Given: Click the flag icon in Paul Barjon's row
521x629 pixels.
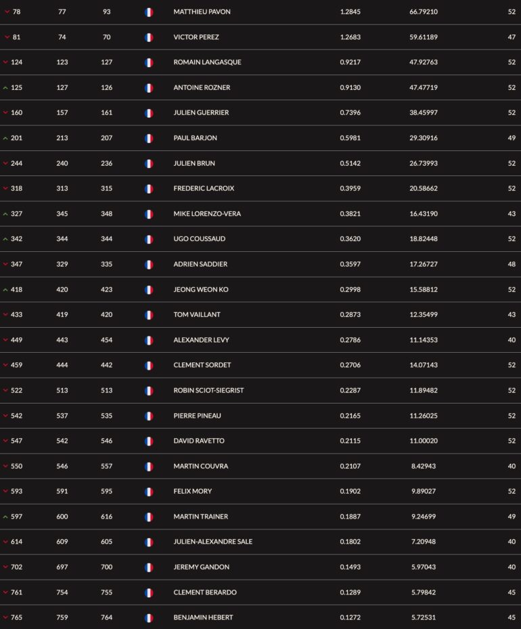Looking at the screenshot, I should pyautogui.click(x=149, y=138).
